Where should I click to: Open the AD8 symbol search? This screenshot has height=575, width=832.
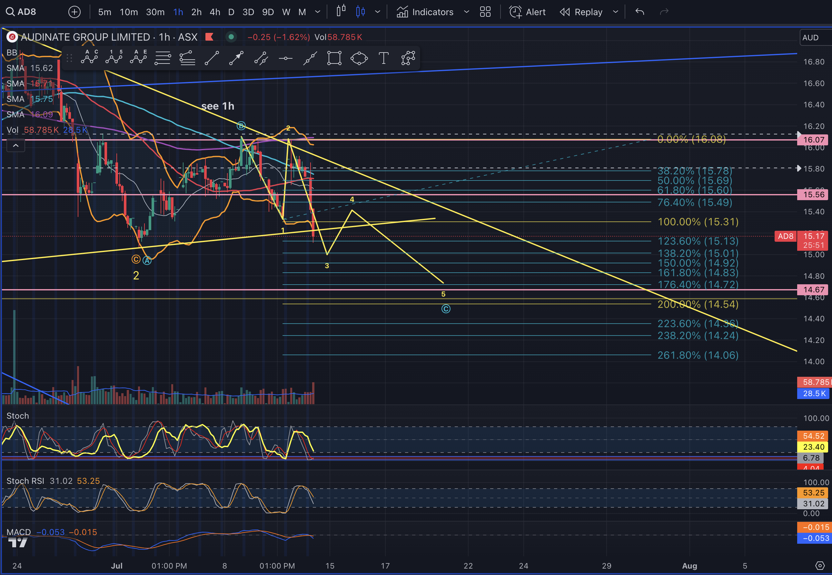tap(21, 12)
